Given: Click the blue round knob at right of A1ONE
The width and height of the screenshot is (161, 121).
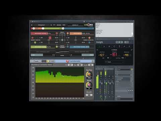Looking at the screenshot, I should 89,42.
